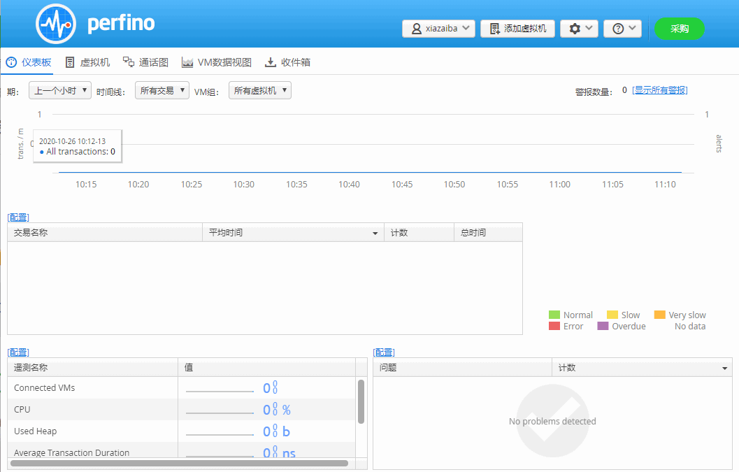Expand the 所有交易 timeline dropdown
The image size is (739, 472).
coord(162,90)
